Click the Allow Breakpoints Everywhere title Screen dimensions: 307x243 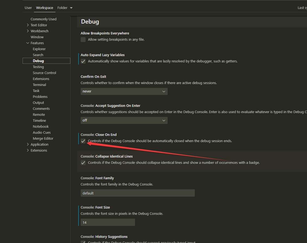click(105, 33)
